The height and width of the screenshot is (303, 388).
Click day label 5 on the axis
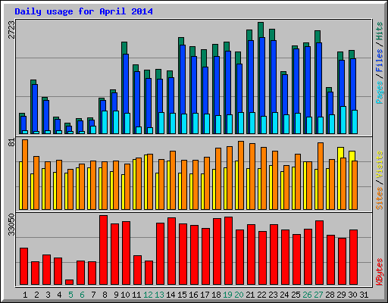[x=70, y=295]
